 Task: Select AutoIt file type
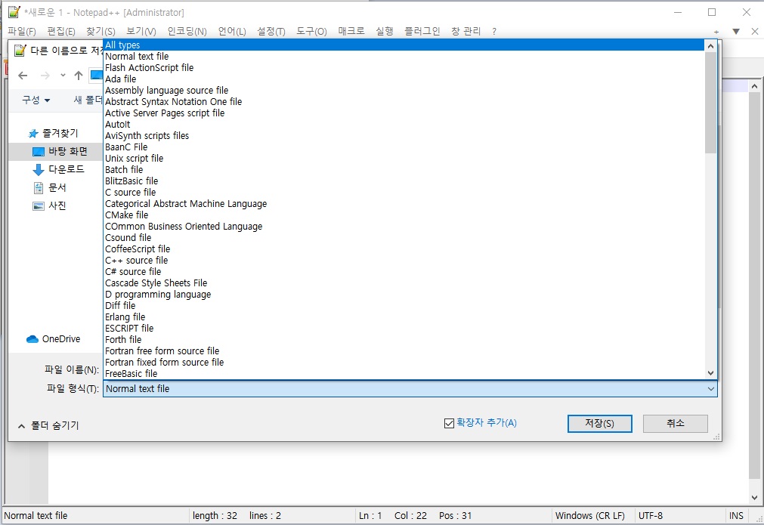tap(404, 124)
